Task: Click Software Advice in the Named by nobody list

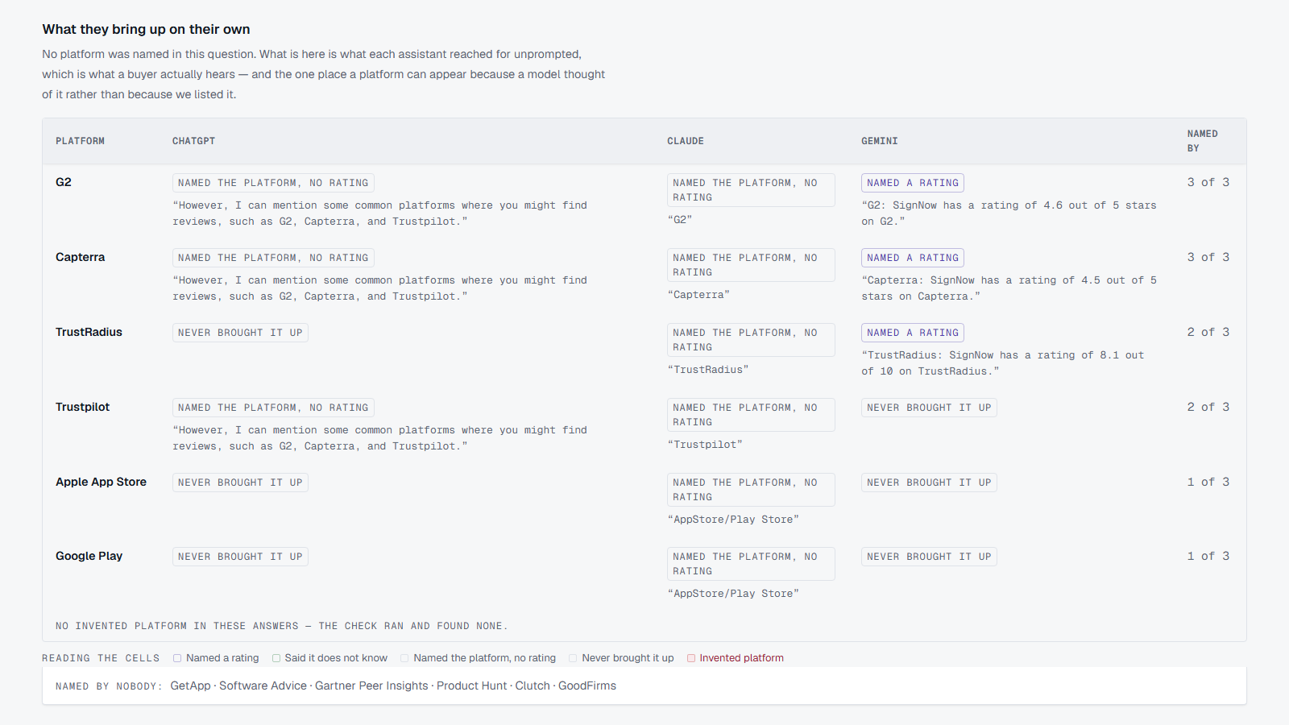Action: (263, 686)
